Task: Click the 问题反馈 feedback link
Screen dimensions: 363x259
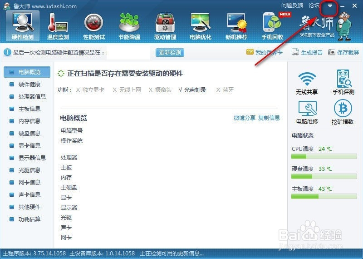Action: point(292,5)
